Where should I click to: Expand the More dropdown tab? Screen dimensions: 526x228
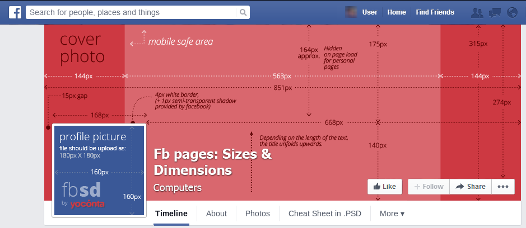[x=392, y=213]
